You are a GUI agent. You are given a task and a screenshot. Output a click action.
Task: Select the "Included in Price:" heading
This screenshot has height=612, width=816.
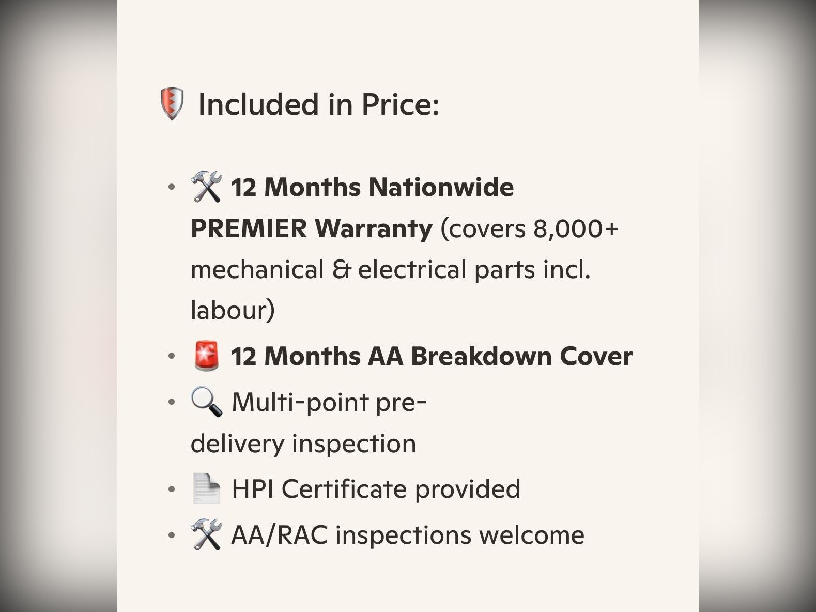click(318, 104)
